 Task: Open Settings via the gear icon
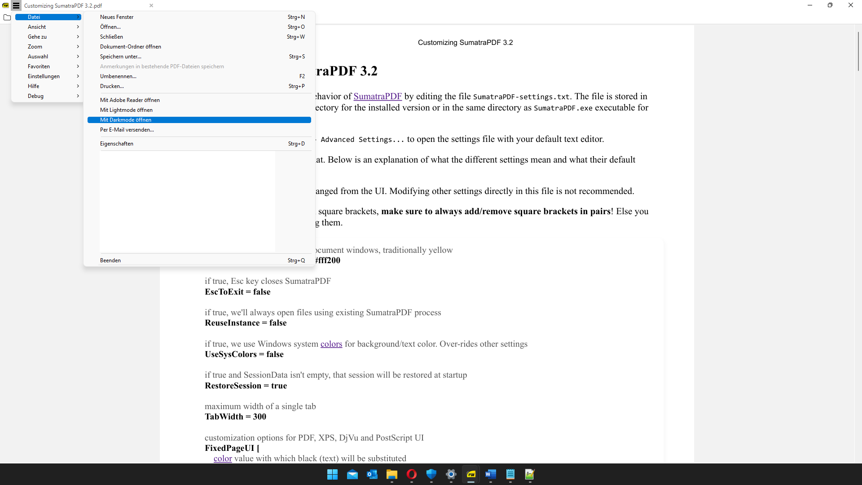(451, 475)
